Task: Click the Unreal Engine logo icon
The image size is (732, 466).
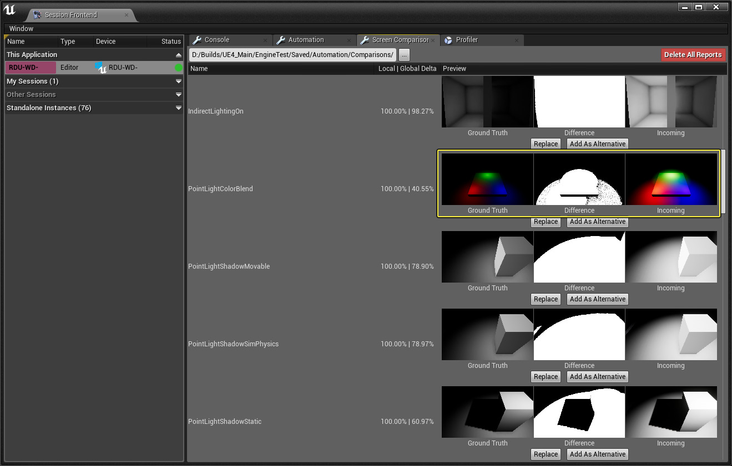Action: tap(9, 9)
